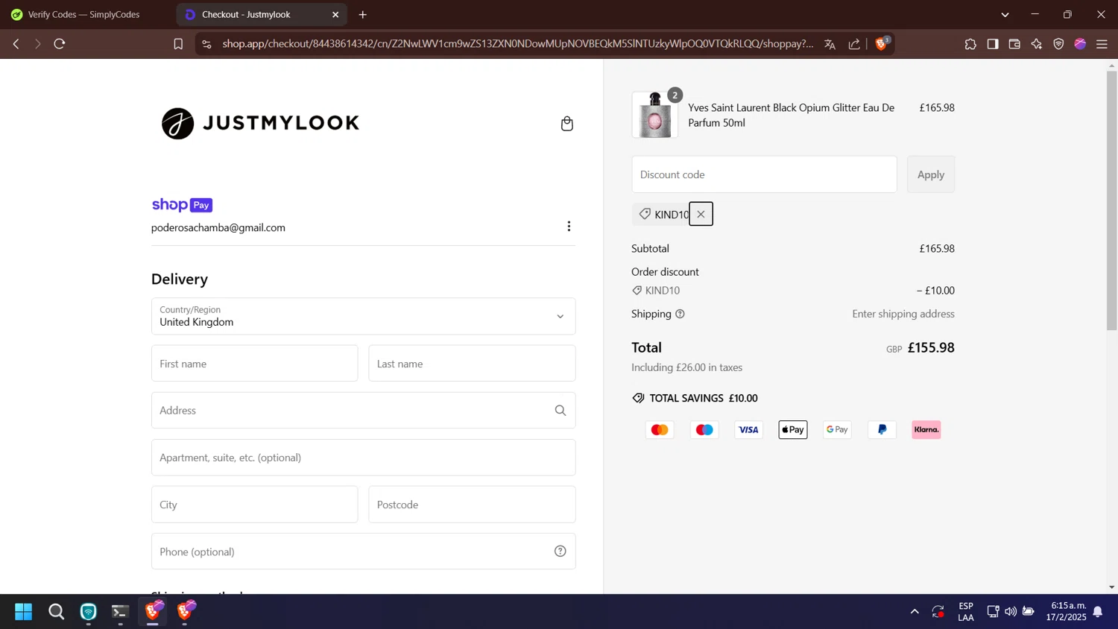Click the Google Pay icon
The height and width of the screenshot is (629, 1118).
837,430
